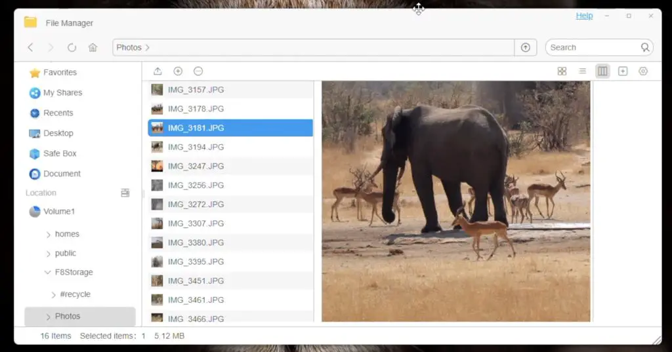Refresh the current folder view

tap(72, 47)
